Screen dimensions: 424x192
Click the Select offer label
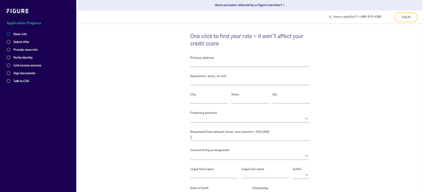pyautogui.click(x=21, y=42)
